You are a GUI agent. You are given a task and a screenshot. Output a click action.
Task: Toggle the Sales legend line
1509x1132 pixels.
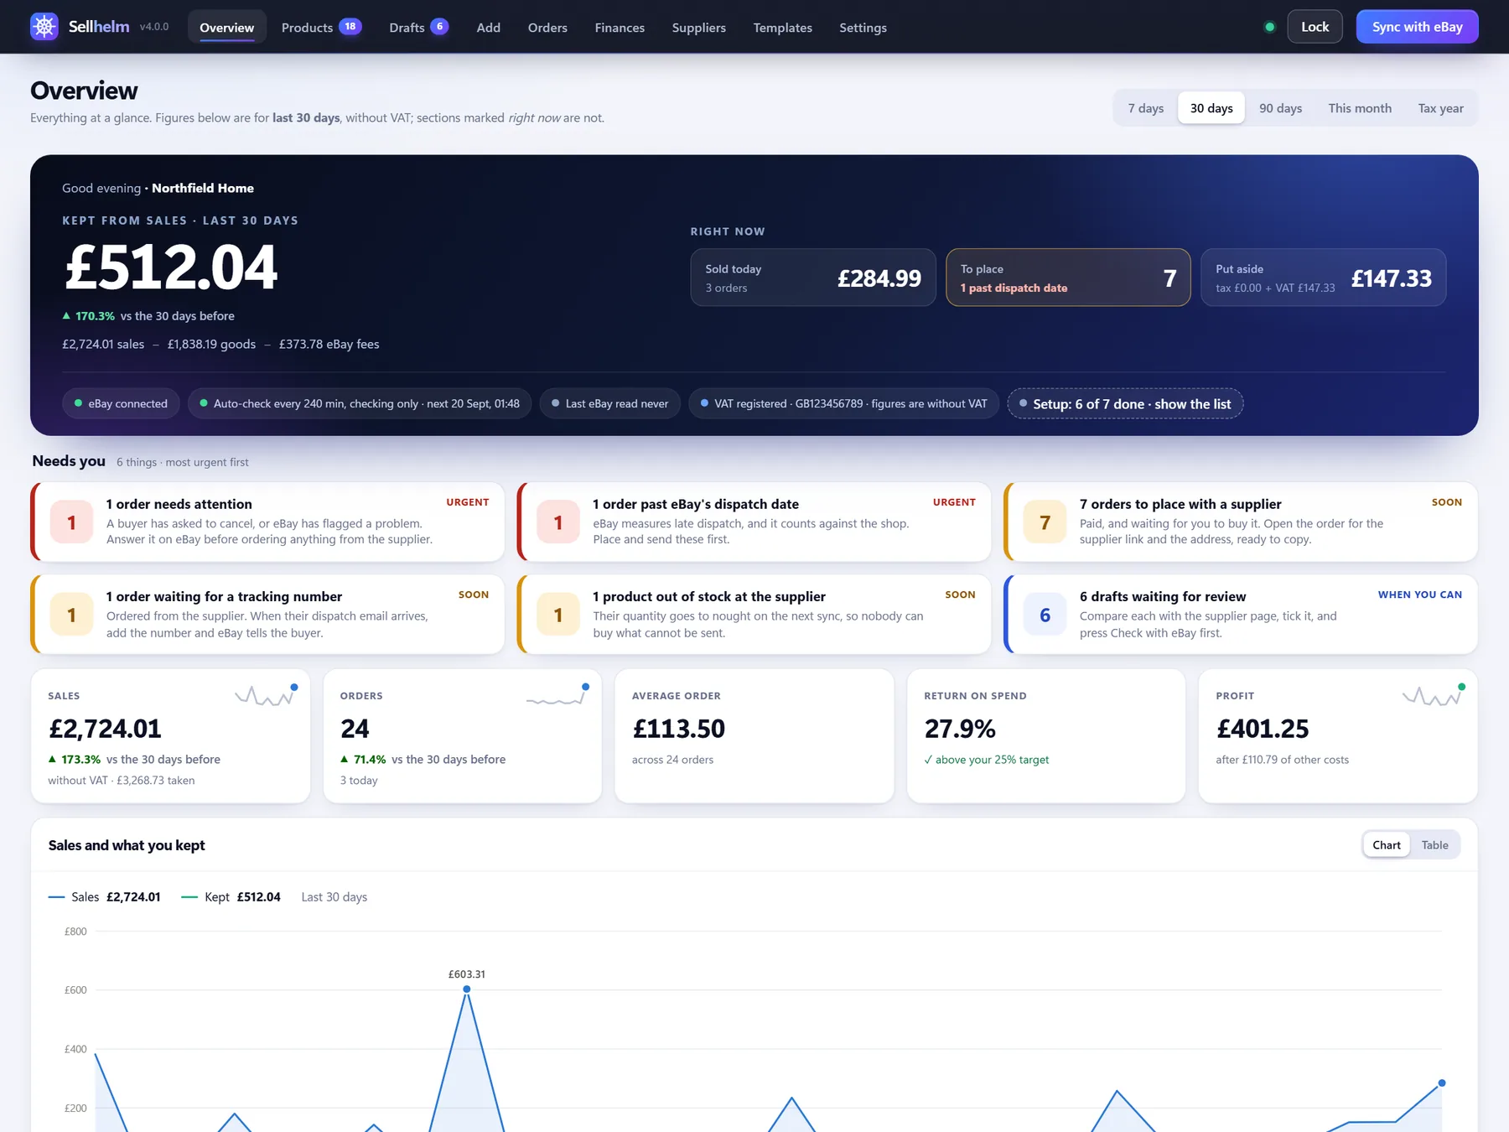[105, 897]
